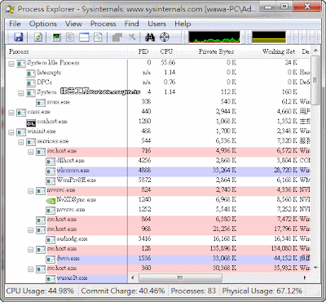Click the Process Explorer title bar app icon
The image size is (326, 302).
[10, 9]
